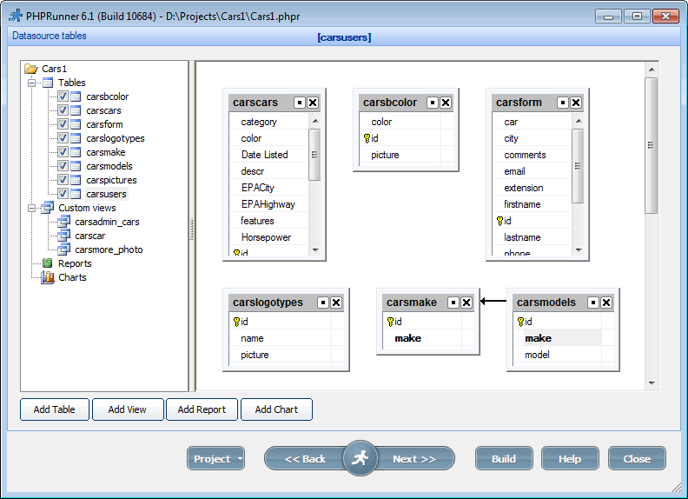
Task: Uncheck the carsusers table checkbox
Action: tap(63, 194)
